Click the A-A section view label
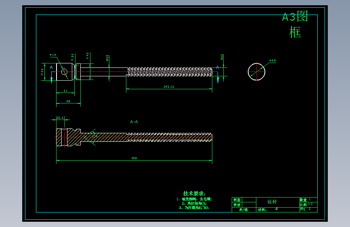 (x=134, y=122)
